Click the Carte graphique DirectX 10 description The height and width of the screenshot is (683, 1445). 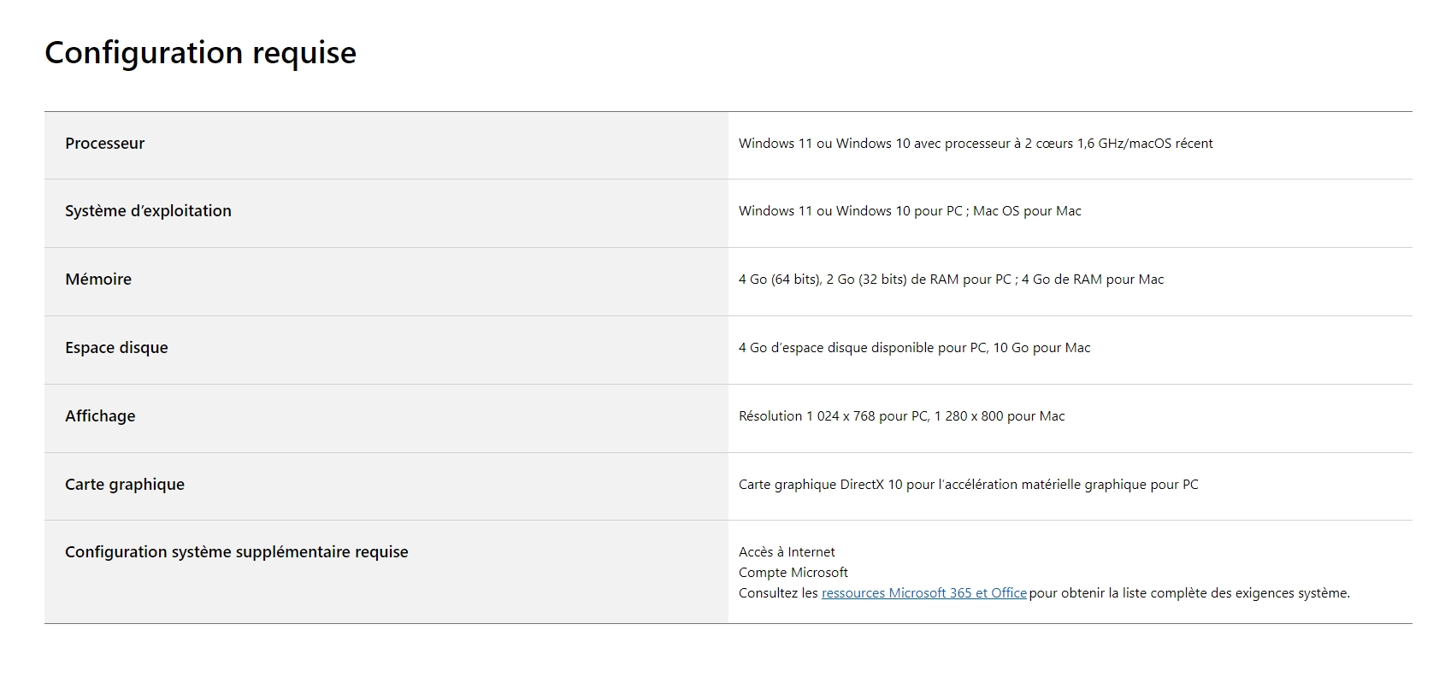969,485
